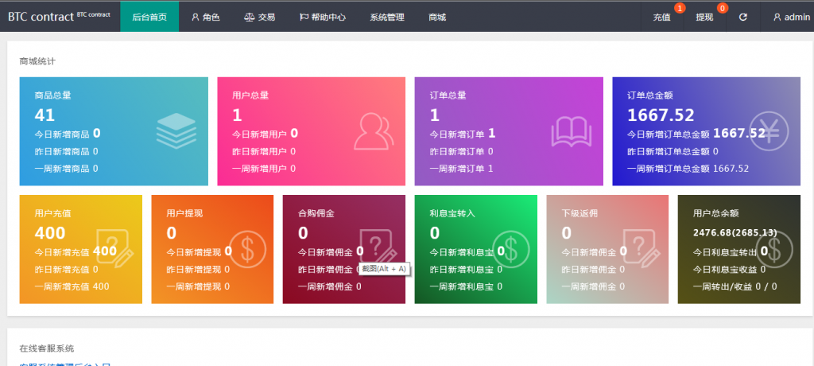Click the 提现 button in top bar

(x=704, y=17)
